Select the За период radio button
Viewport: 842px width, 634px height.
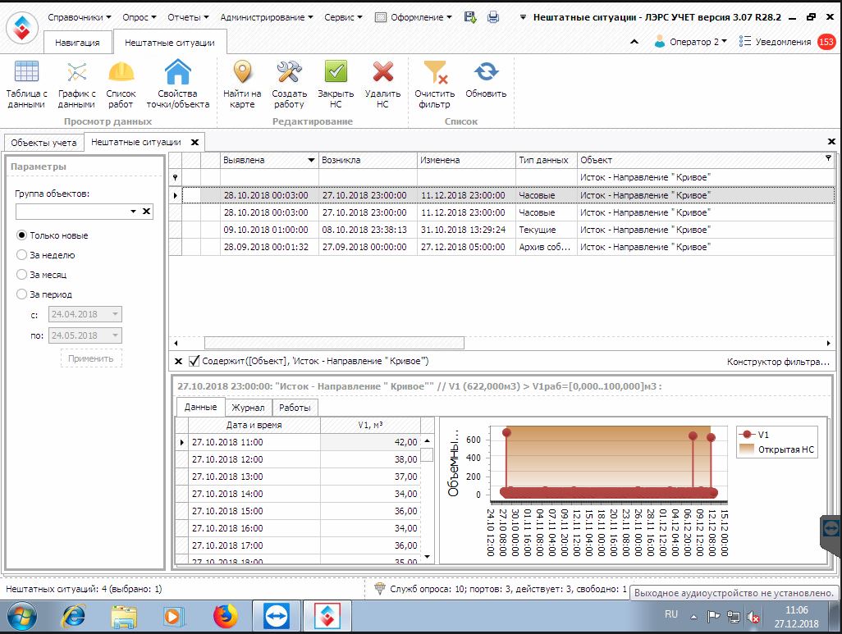(x=21, y=294)
